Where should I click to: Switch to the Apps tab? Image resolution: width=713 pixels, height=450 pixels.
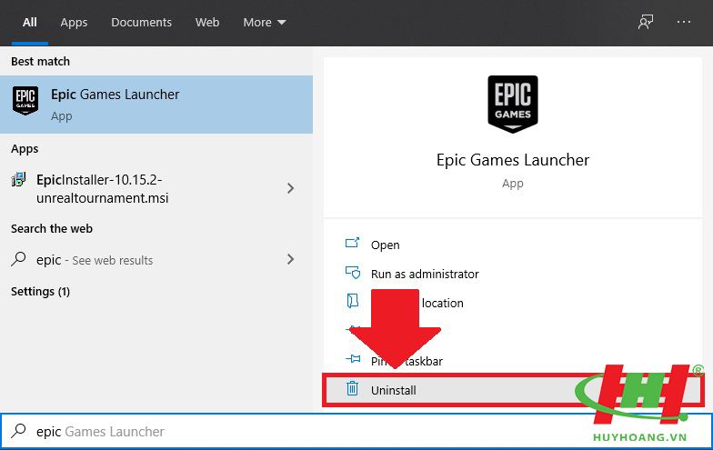(x=74, y=22)
